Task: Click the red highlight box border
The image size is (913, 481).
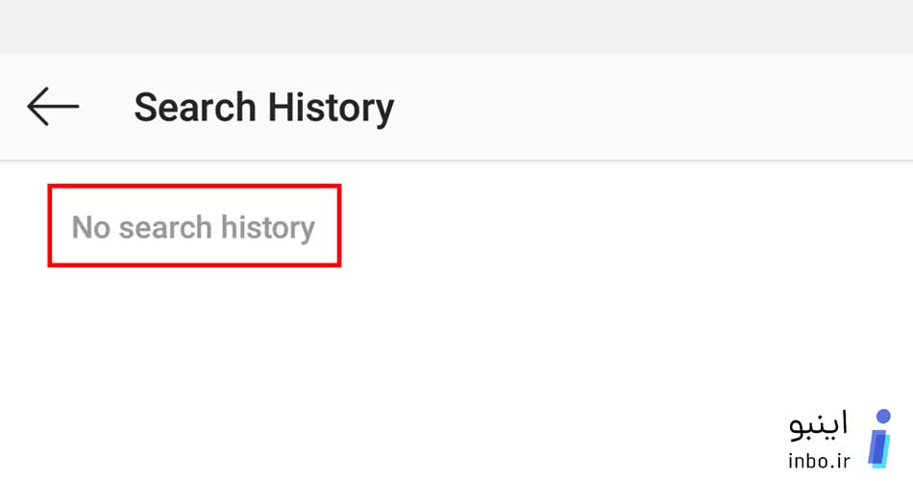Action: tap(194, 187)
